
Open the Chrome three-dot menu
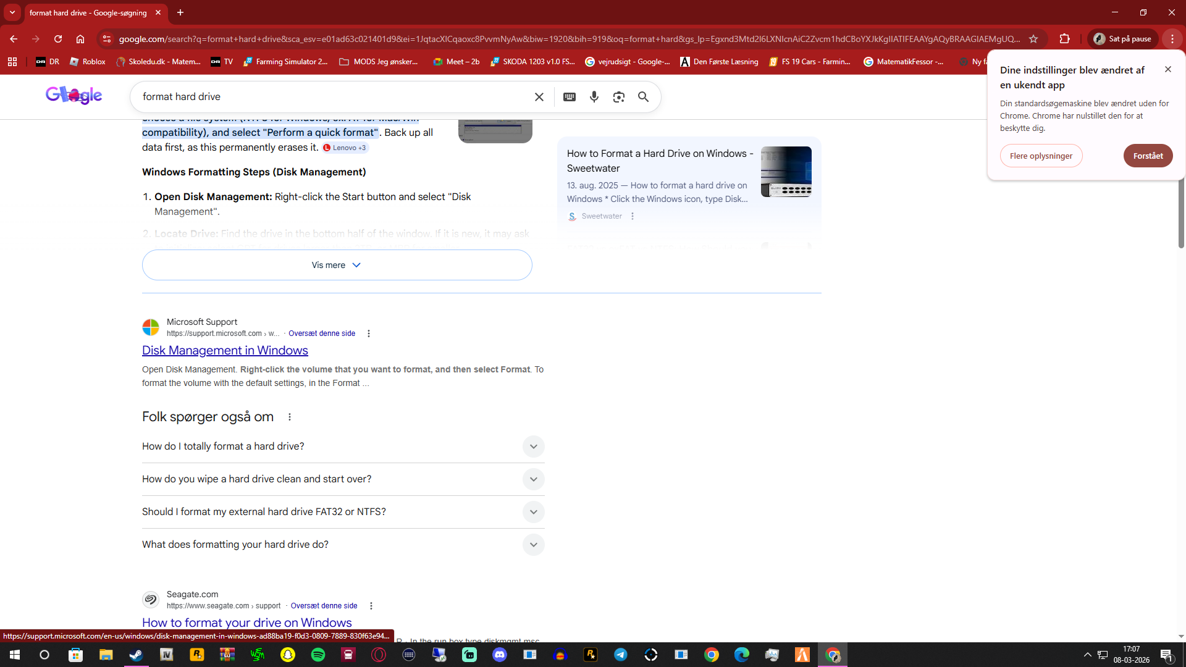(x=1172, y=39)
